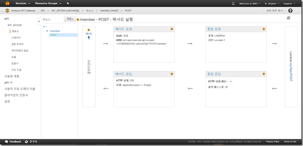Open 모델 in the sidebar

(14, 57)
